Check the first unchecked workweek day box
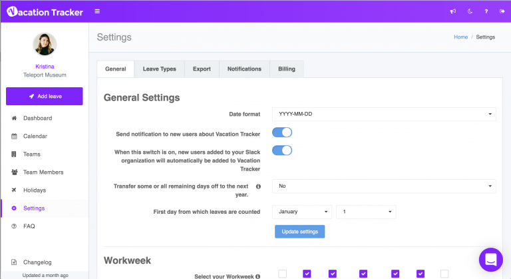 click(283, 274)
